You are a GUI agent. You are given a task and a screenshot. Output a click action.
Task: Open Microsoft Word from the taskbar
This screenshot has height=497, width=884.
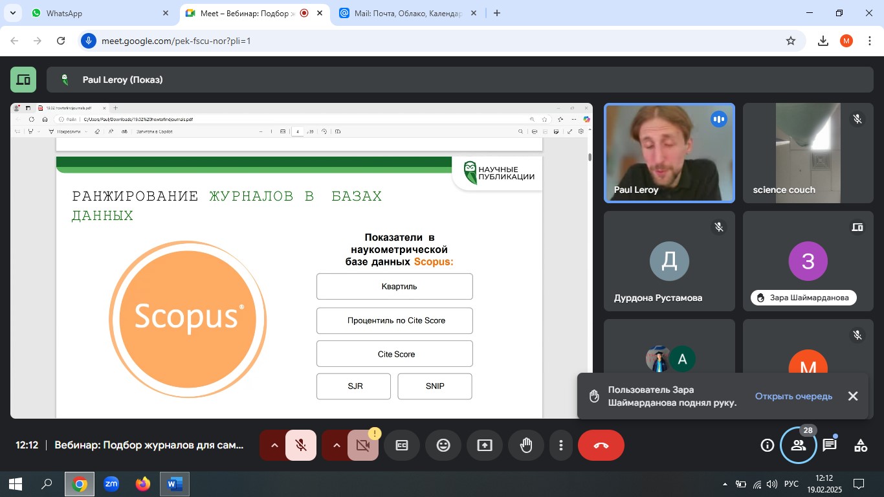(x=175, y=484)
